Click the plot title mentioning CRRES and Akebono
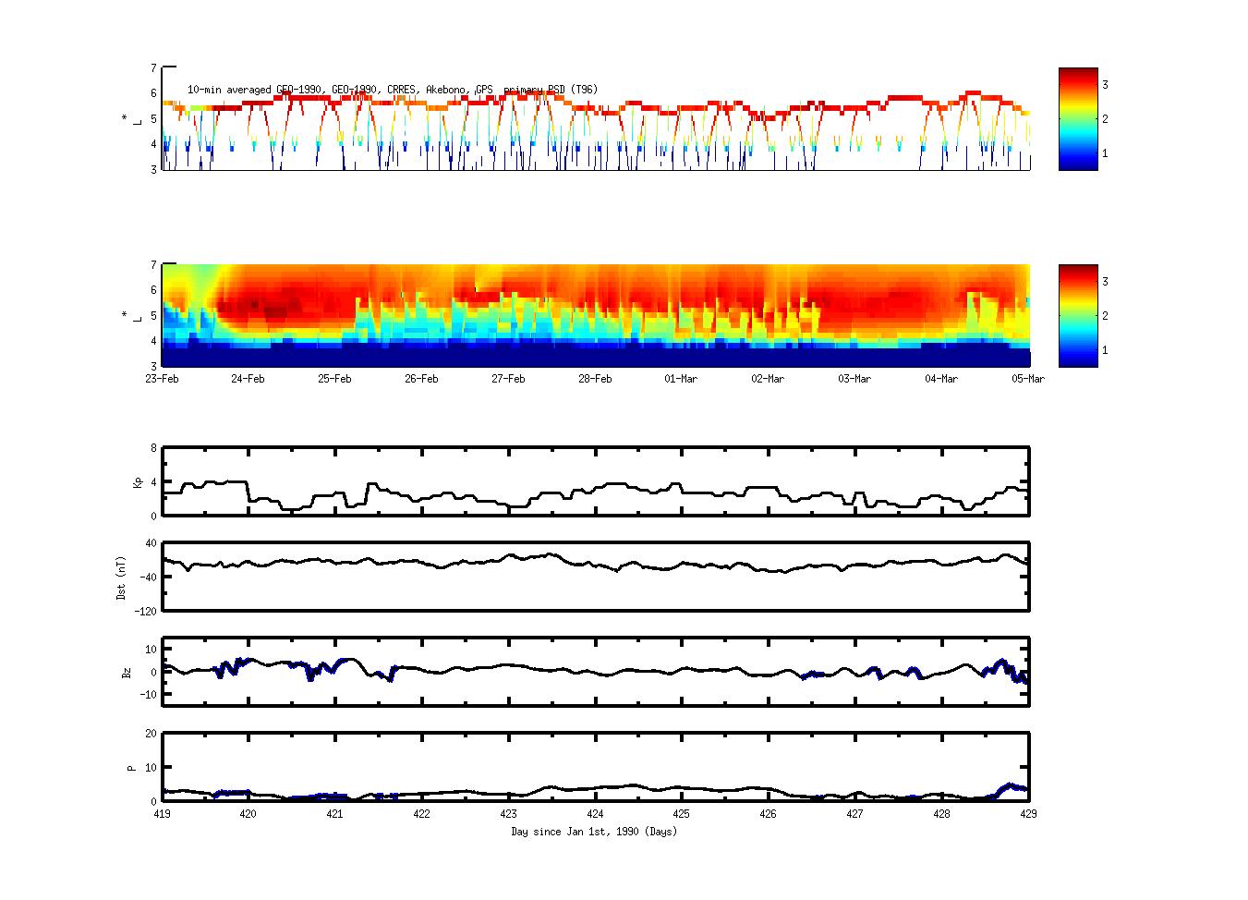 pos(393,90)
